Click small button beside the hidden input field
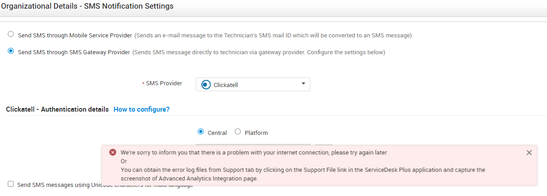The width and height of the screenshot is (547, 196). [323, 145]
